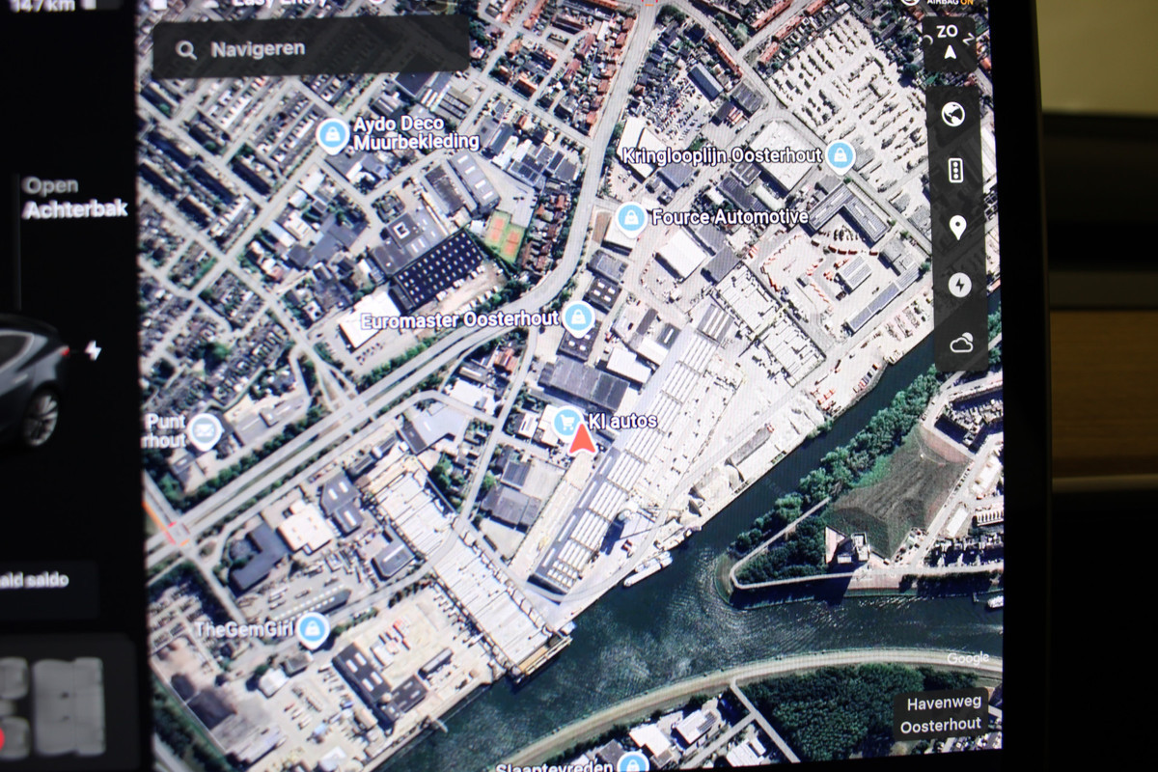
Task: Select the Kringlooplijn Oosterhout map pin
Action: point(841,155)
